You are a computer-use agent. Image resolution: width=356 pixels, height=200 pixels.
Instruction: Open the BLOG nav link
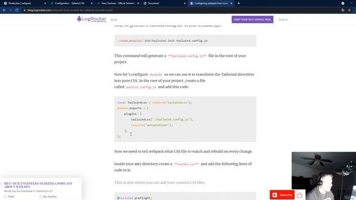[114, 20]
